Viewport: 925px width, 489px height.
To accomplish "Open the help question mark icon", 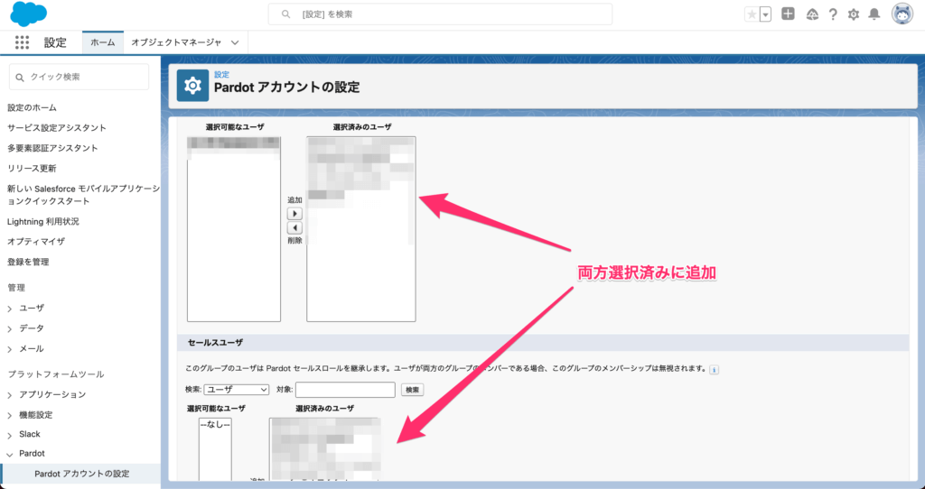I will coord(832,14).
